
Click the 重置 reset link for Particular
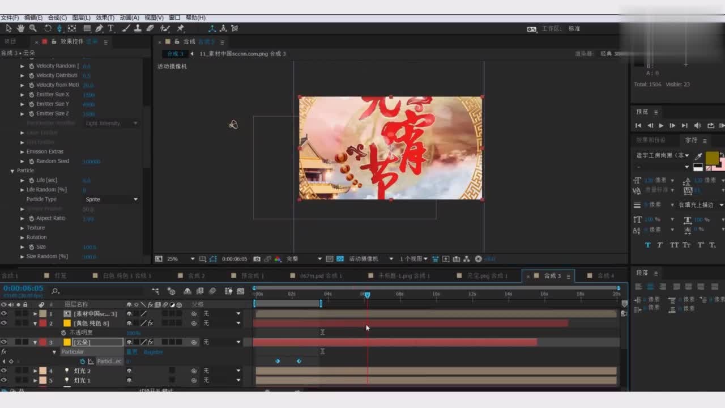point(131,352)
